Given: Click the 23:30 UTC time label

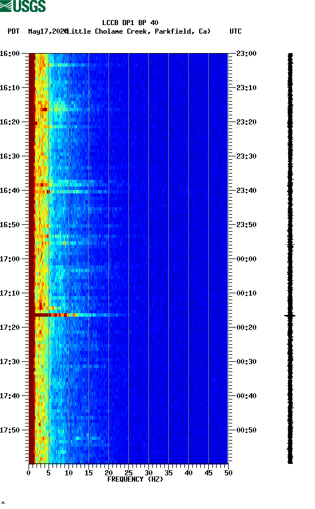Looking at the screenshot, I should click(247, 156).
